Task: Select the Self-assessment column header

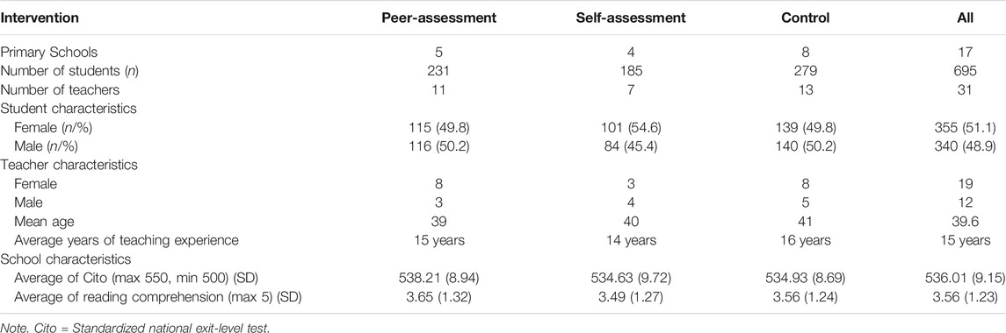Action: pos(632,18)
